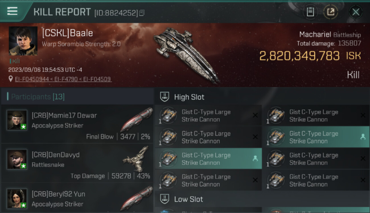Click the Machariel ship image
Screen dimensions: 370x213
point(186,55)
